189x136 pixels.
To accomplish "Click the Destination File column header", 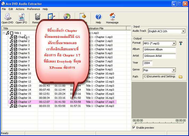I will point(106,28).
